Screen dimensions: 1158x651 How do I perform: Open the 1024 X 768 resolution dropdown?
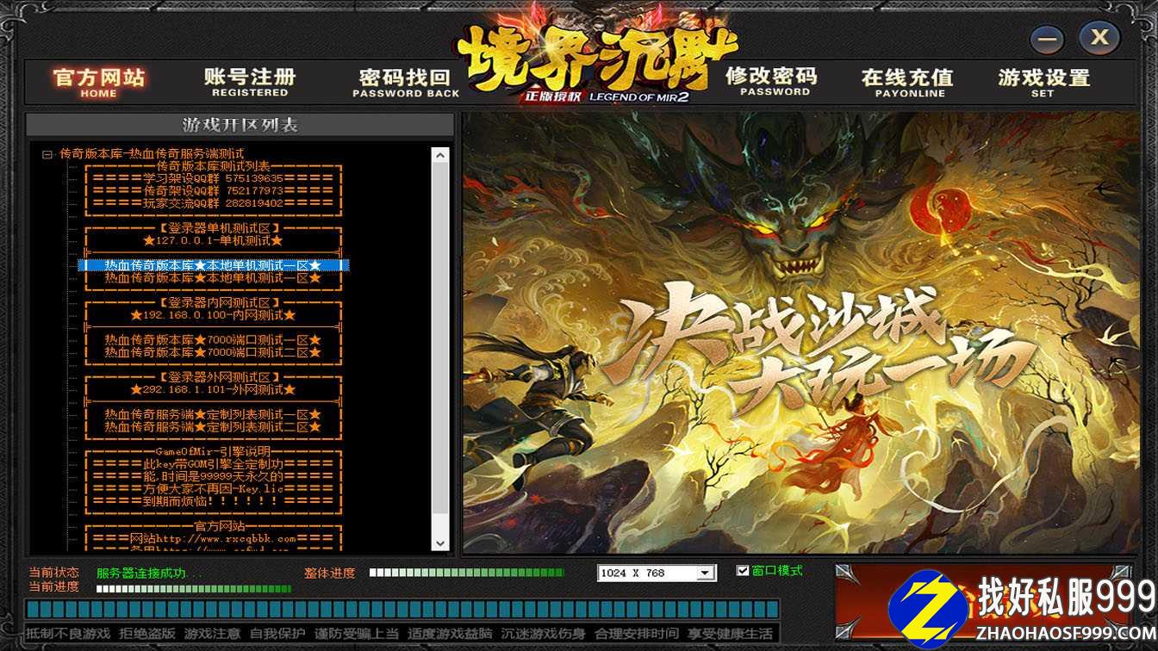[x=706, y=573]
